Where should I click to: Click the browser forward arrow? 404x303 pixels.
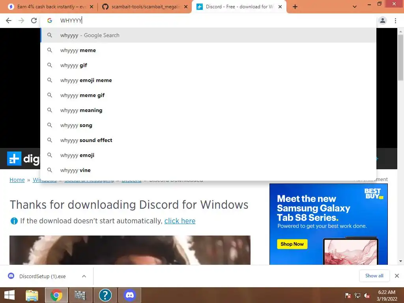tap(21, 21)
